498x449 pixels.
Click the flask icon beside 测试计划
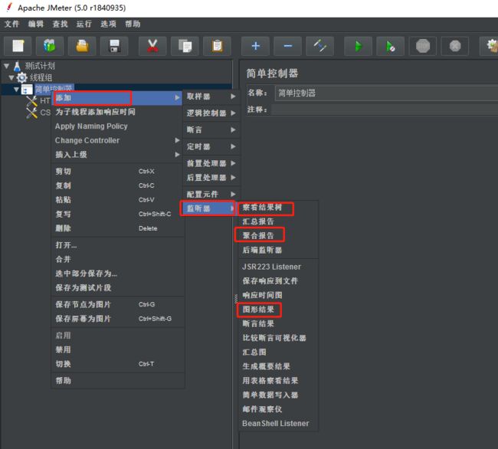click(17, 66)
